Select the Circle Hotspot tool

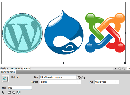click(x=14, y=92)
